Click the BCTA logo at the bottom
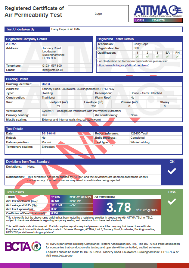The height and width of the screenshot is (268, 189). pyautogui.click(x=23, y=247)
